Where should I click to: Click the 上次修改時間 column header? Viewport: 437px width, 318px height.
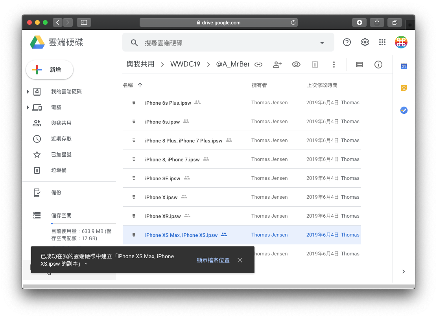(322, 85)
